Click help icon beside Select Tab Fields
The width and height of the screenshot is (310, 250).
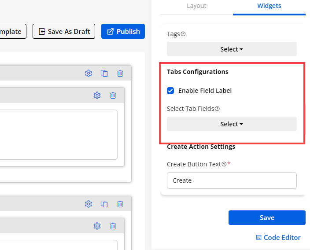click(217, 109)
